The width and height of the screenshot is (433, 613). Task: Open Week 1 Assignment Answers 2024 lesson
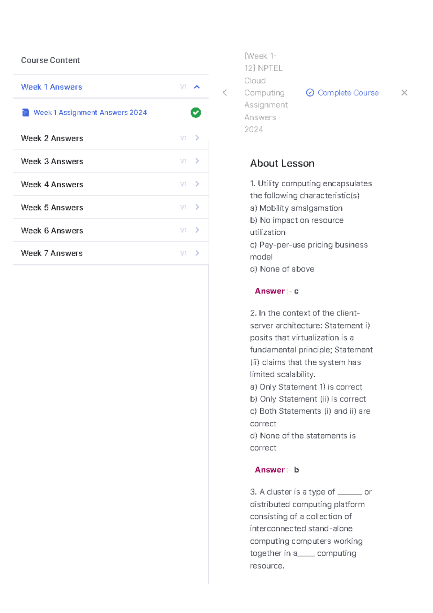(90, 113)
